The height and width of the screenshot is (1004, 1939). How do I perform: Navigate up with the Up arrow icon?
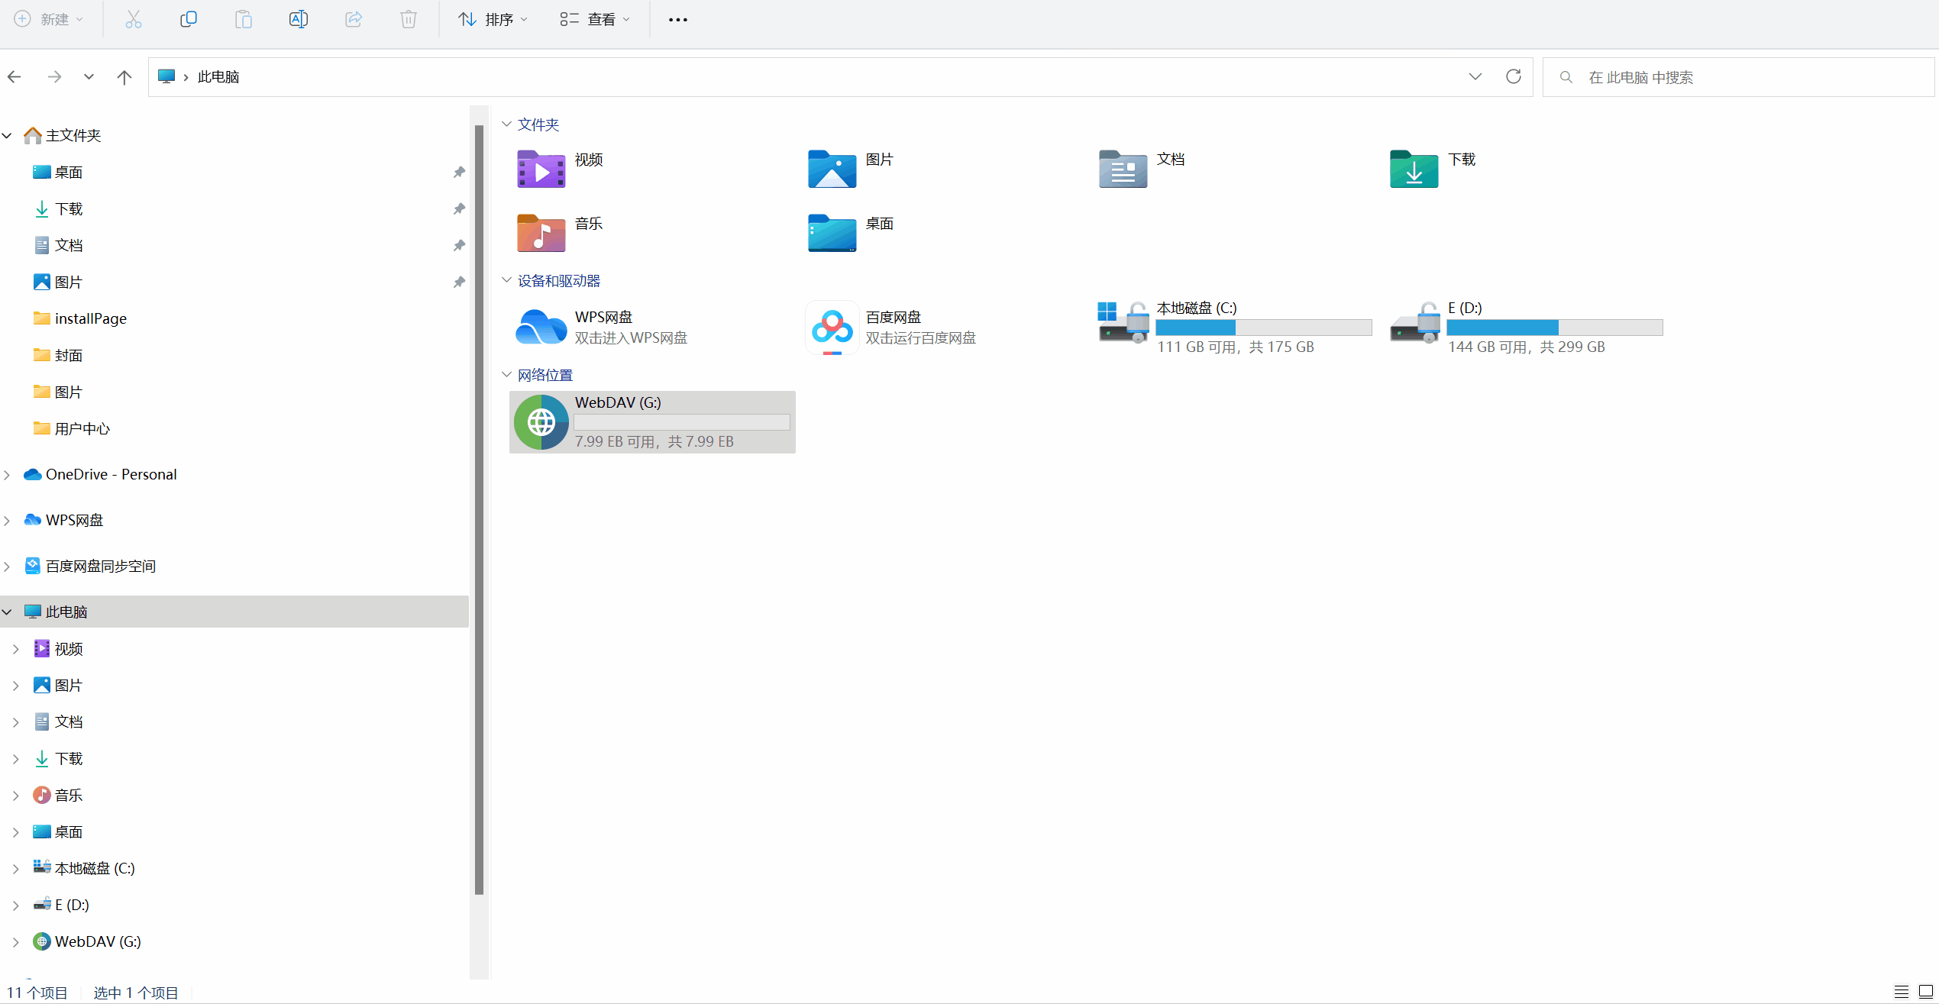click(124, 77)
